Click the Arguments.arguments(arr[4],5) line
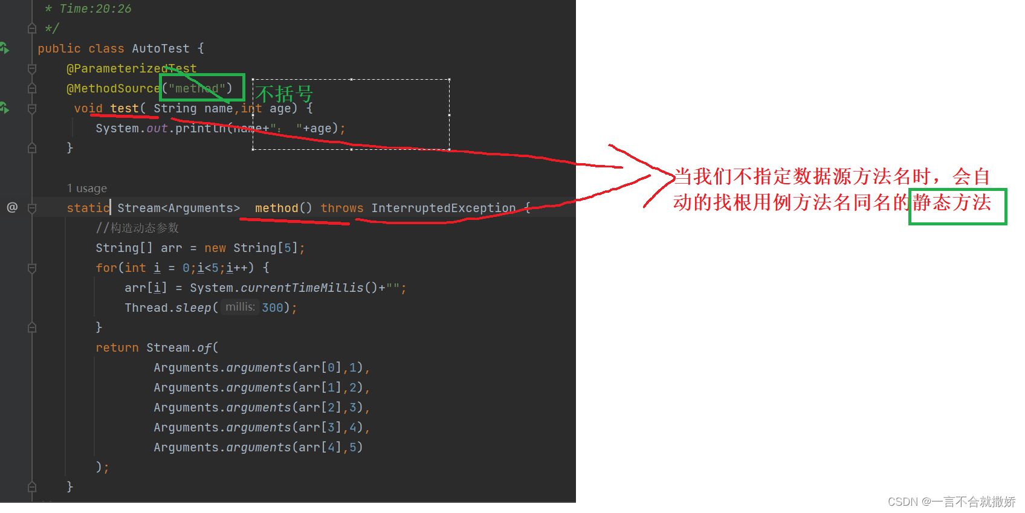 (x=258, y=447)
